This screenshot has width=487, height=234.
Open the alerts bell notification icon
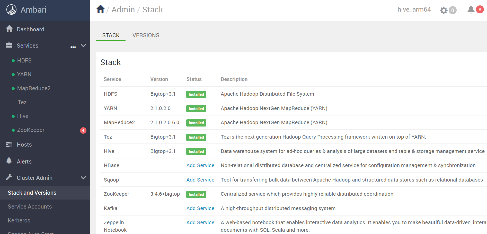471,10
